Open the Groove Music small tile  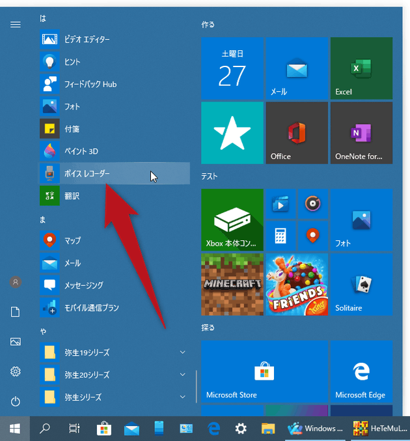click(x=313, y=204)
